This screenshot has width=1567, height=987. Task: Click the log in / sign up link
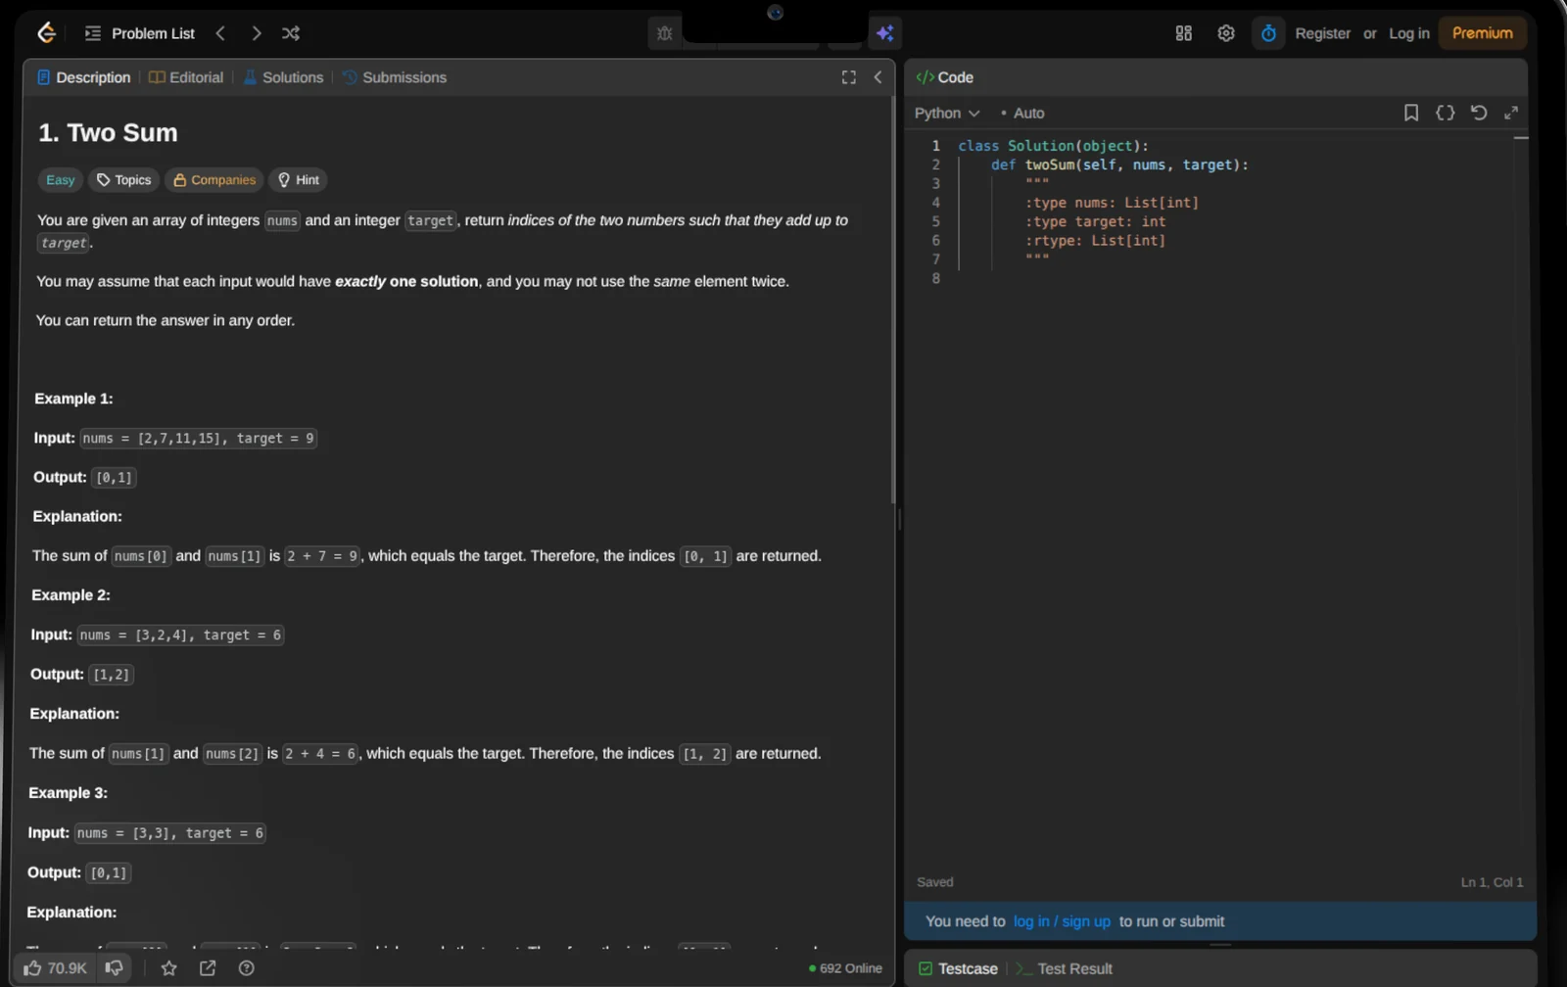(1062, 921)
